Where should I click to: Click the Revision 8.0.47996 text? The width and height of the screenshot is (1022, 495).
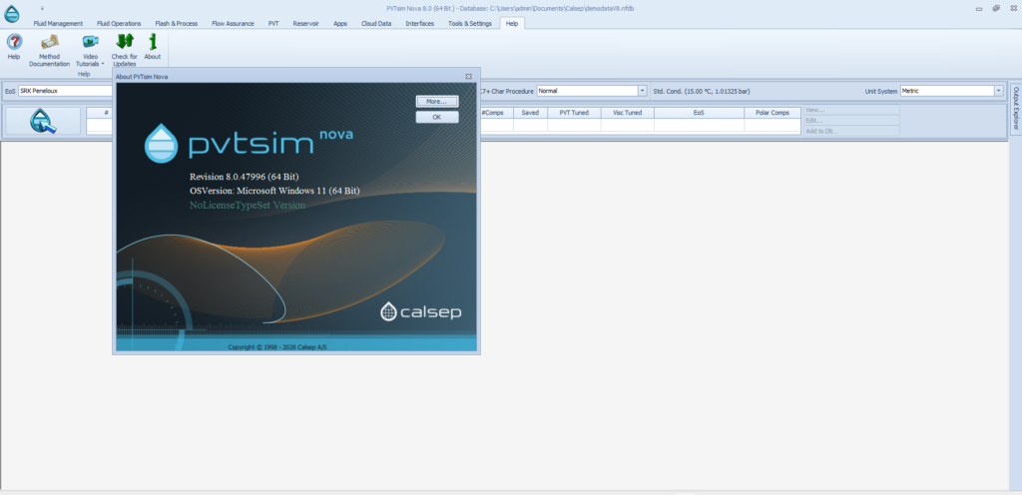(x=245, y=177)
